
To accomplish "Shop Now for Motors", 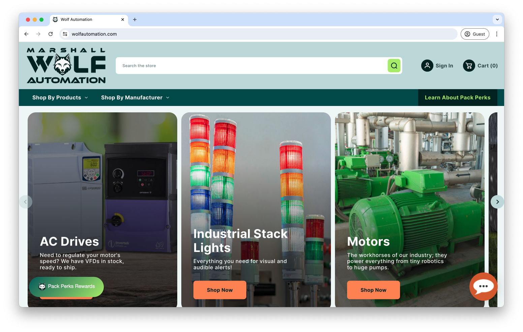I will (x=373, y=290).
